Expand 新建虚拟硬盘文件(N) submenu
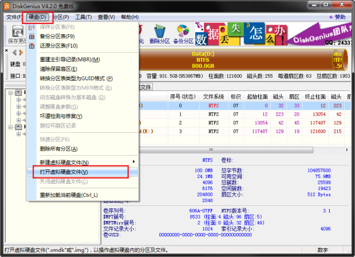The image size is (355, 257). coord(82,162)
